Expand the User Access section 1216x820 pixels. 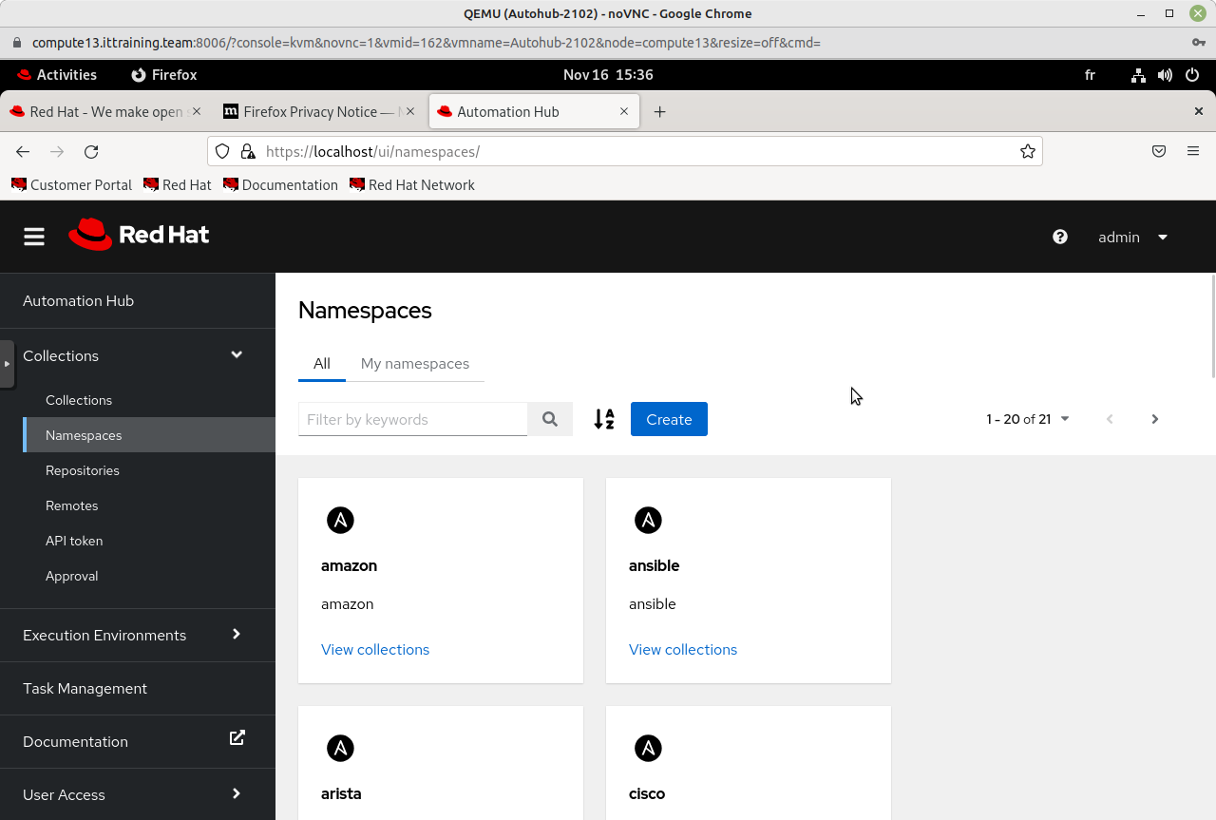pos(237,793)
